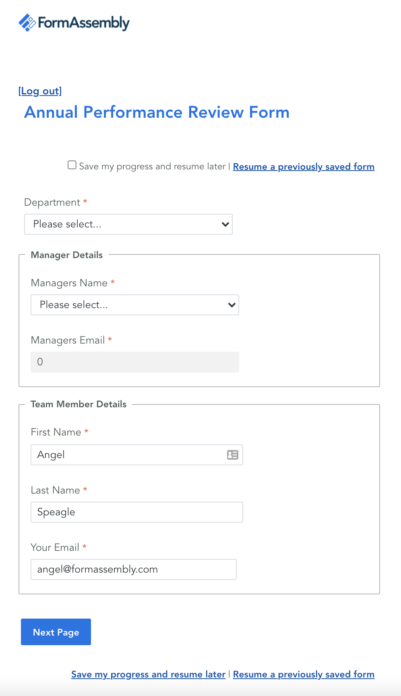
Task: Click the Team Member Details legend
Action: point(79,404)
